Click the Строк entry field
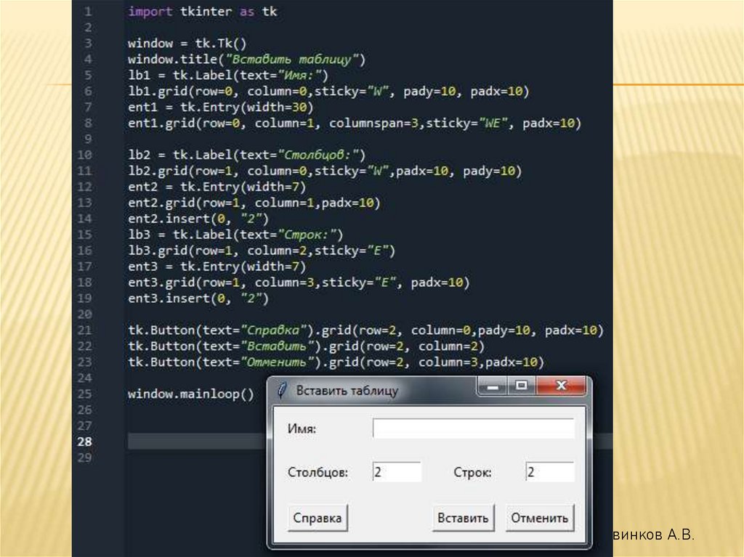The image size is (744, 557). point(549,472)
